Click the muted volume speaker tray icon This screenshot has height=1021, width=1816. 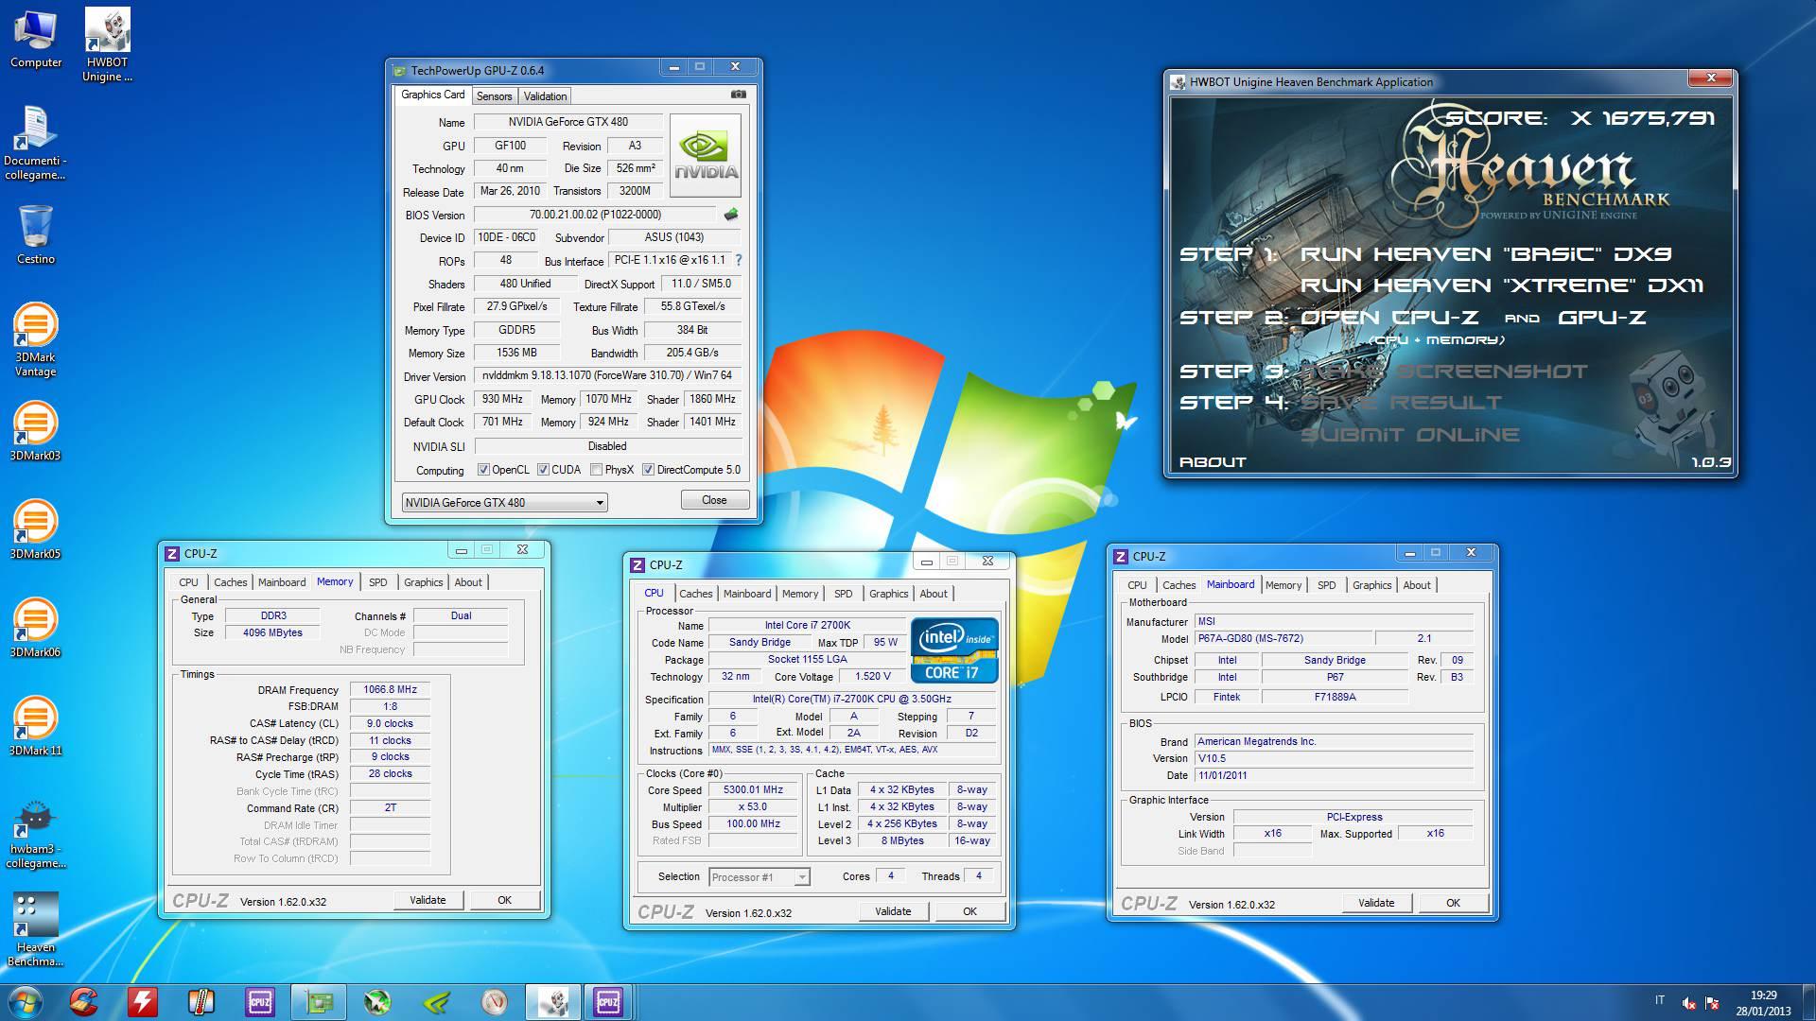click(1688, 1003)
